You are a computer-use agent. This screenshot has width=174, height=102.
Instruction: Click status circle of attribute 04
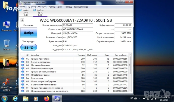tap(23, 65)
